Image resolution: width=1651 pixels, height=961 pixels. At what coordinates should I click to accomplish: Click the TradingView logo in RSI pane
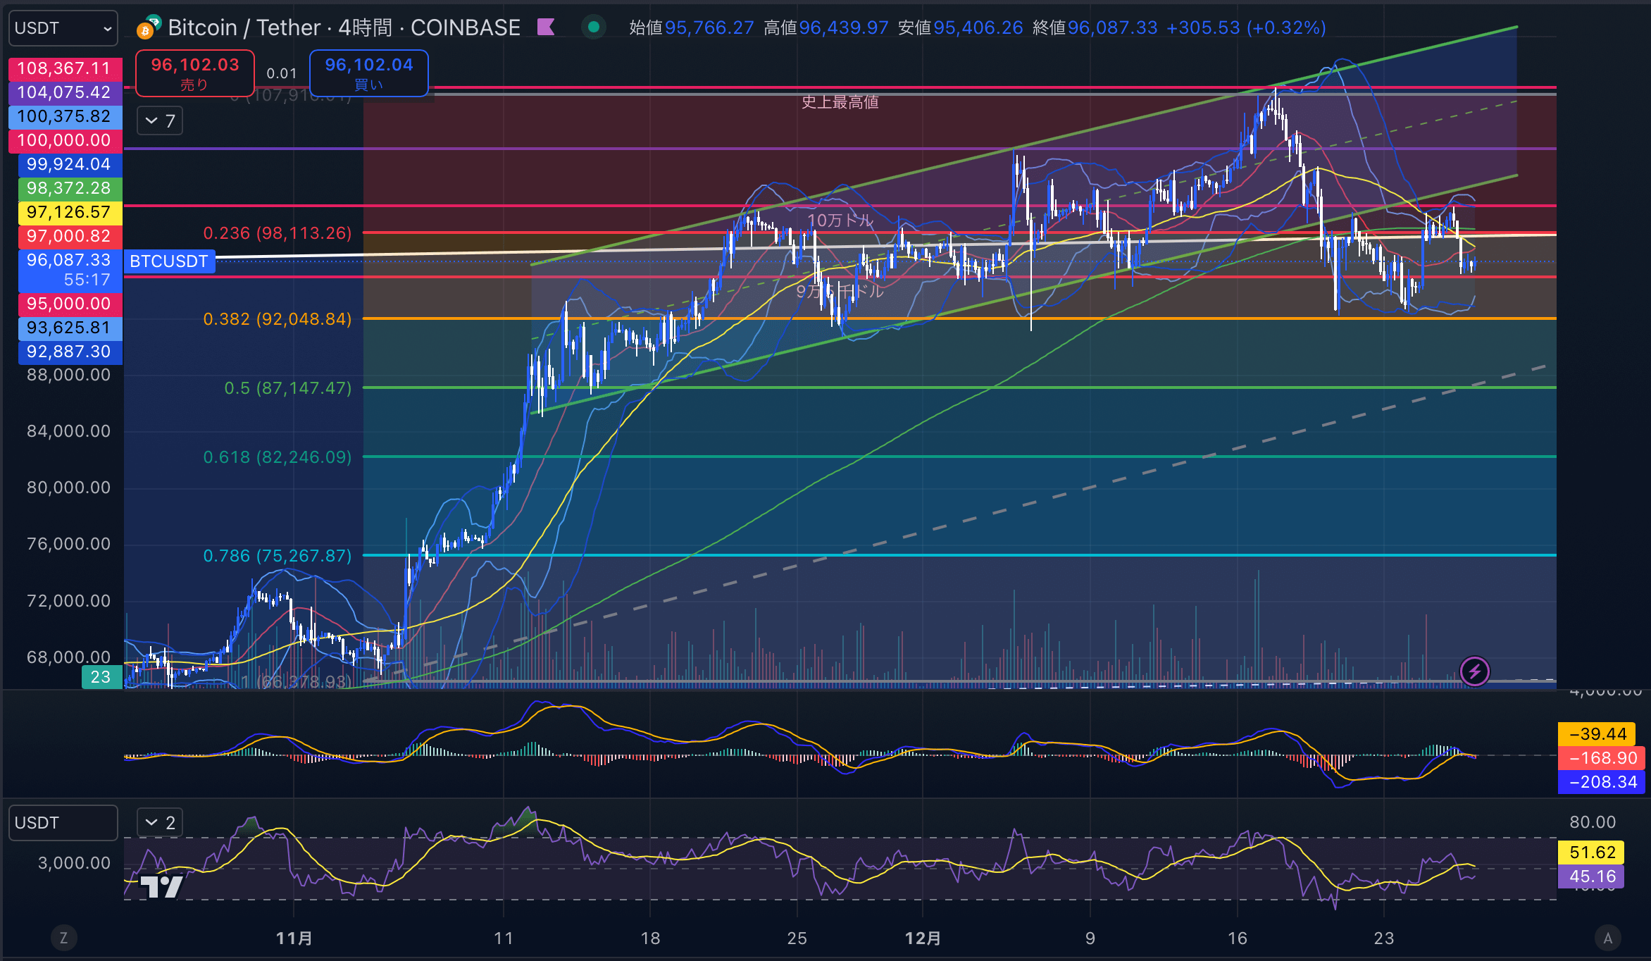pyautogui.click(x=161, y=886)
